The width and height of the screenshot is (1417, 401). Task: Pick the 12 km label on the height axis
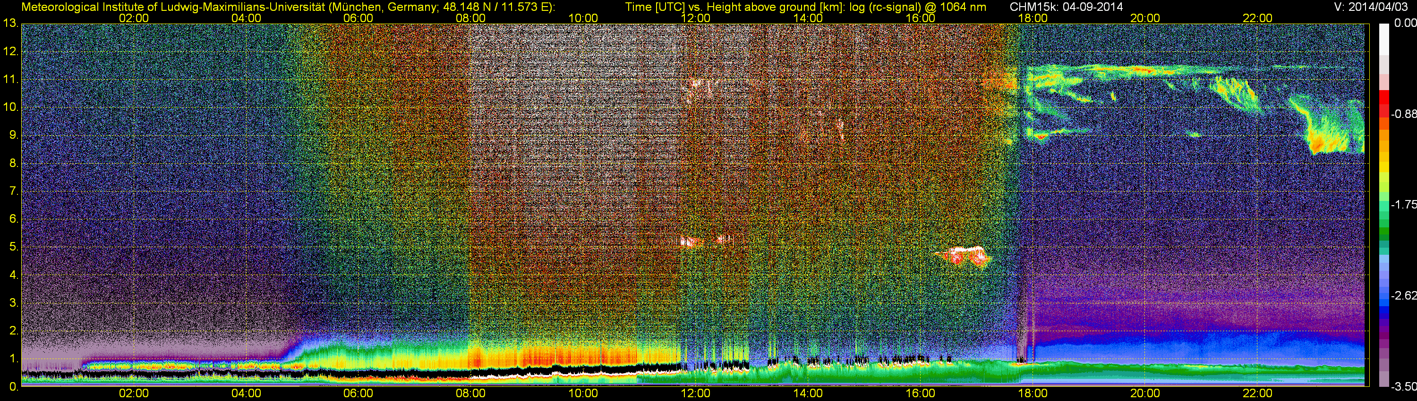(x=10, y=51)
